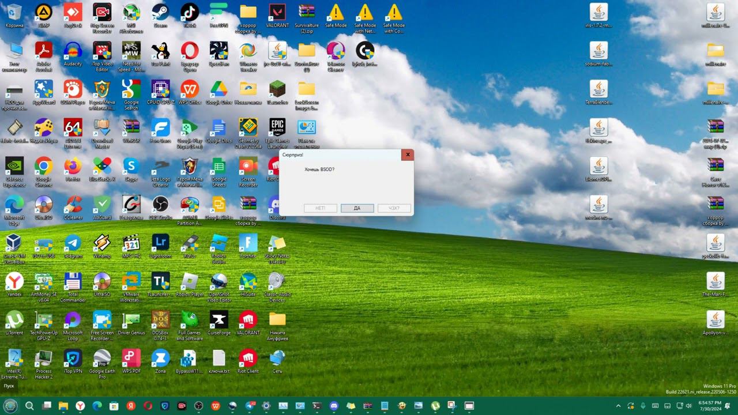
Task: Select the AnyDesk desktop shortcut
Action: (x=73, y=16)
